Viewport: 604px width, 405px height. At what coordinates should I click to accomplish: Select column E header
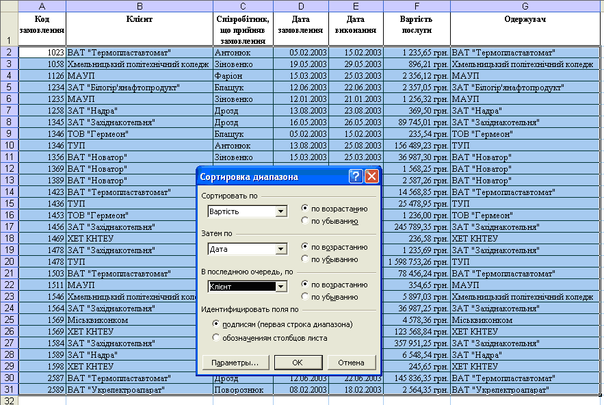point(356,6)
